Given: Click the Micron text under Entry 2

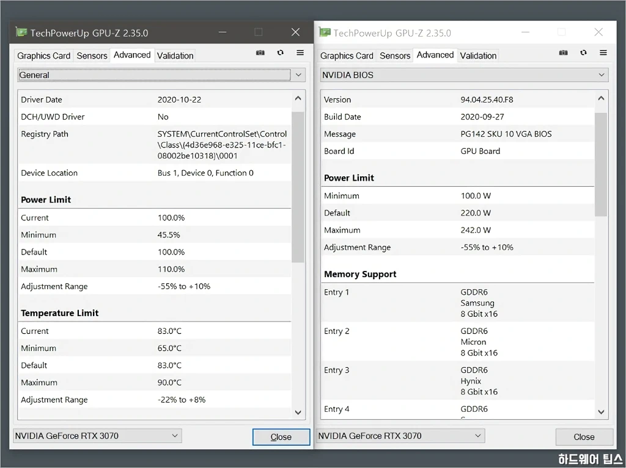Looking at the screenshot, I should tap(473, 342).
